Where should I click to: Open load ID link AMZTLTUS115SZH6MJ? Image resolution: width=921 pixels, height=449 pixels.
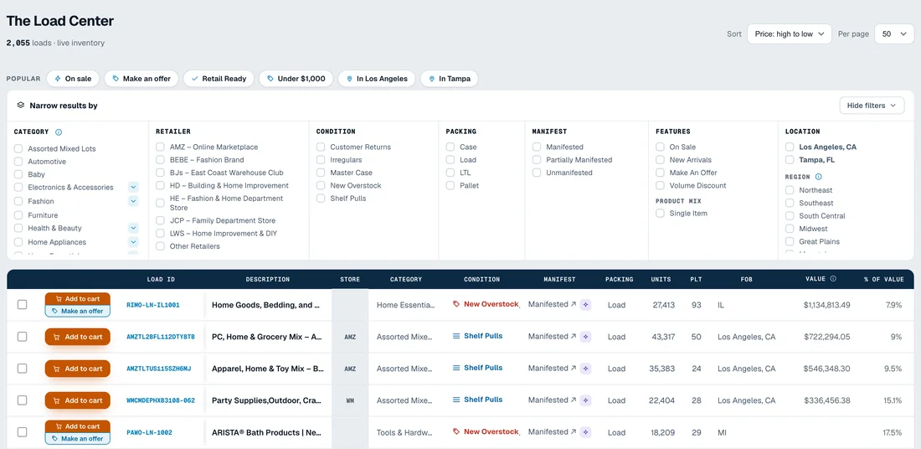point(158,369)
